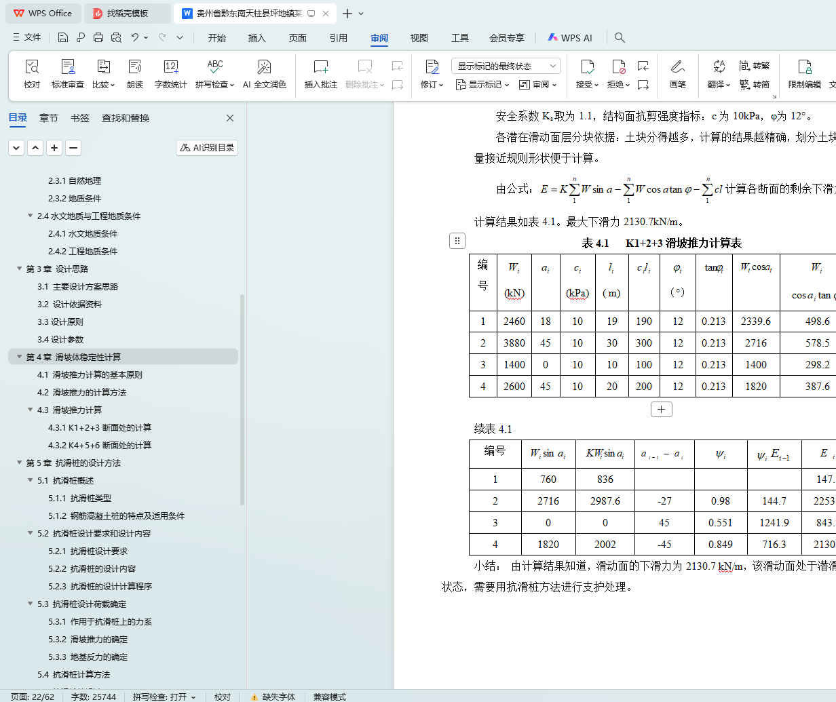The image size is (836, 702).
Task: Open WPS AI tab
Action: pyautogui.click(x=570, y=38)
